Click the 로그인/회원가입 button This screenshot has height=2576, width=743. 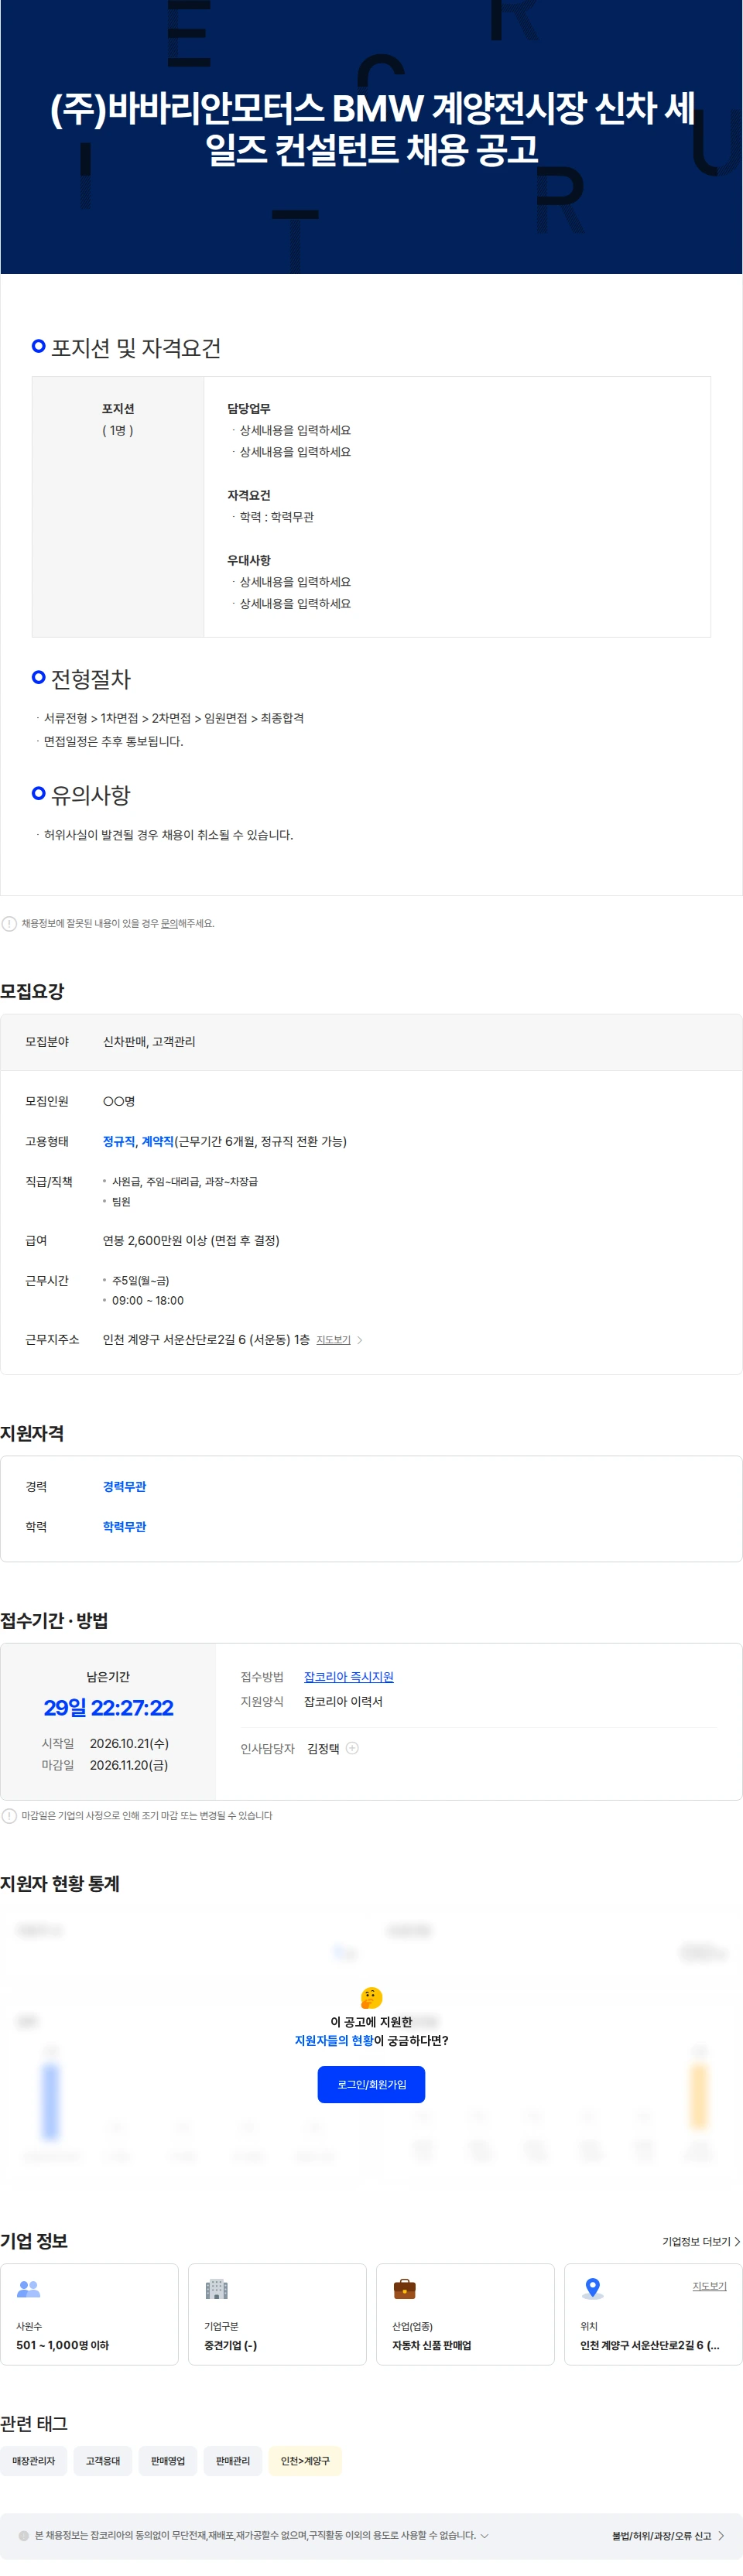point(371,2085)
